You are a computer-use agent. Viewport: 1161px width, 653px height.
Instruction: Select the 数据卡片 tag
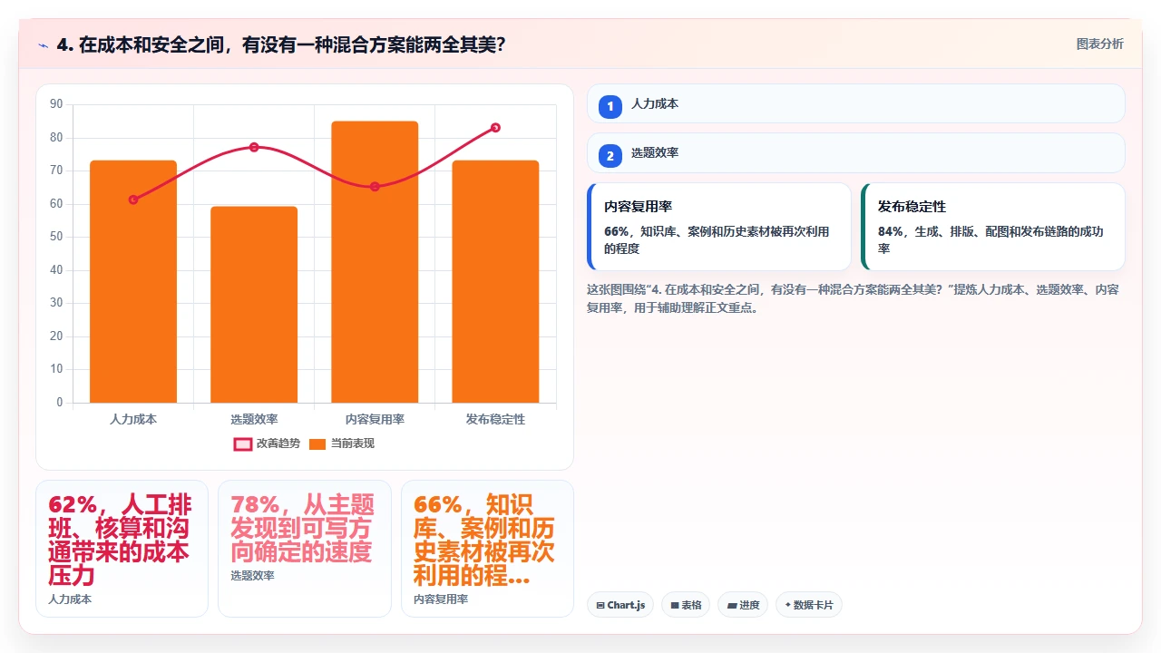click(x=809, y=605)
